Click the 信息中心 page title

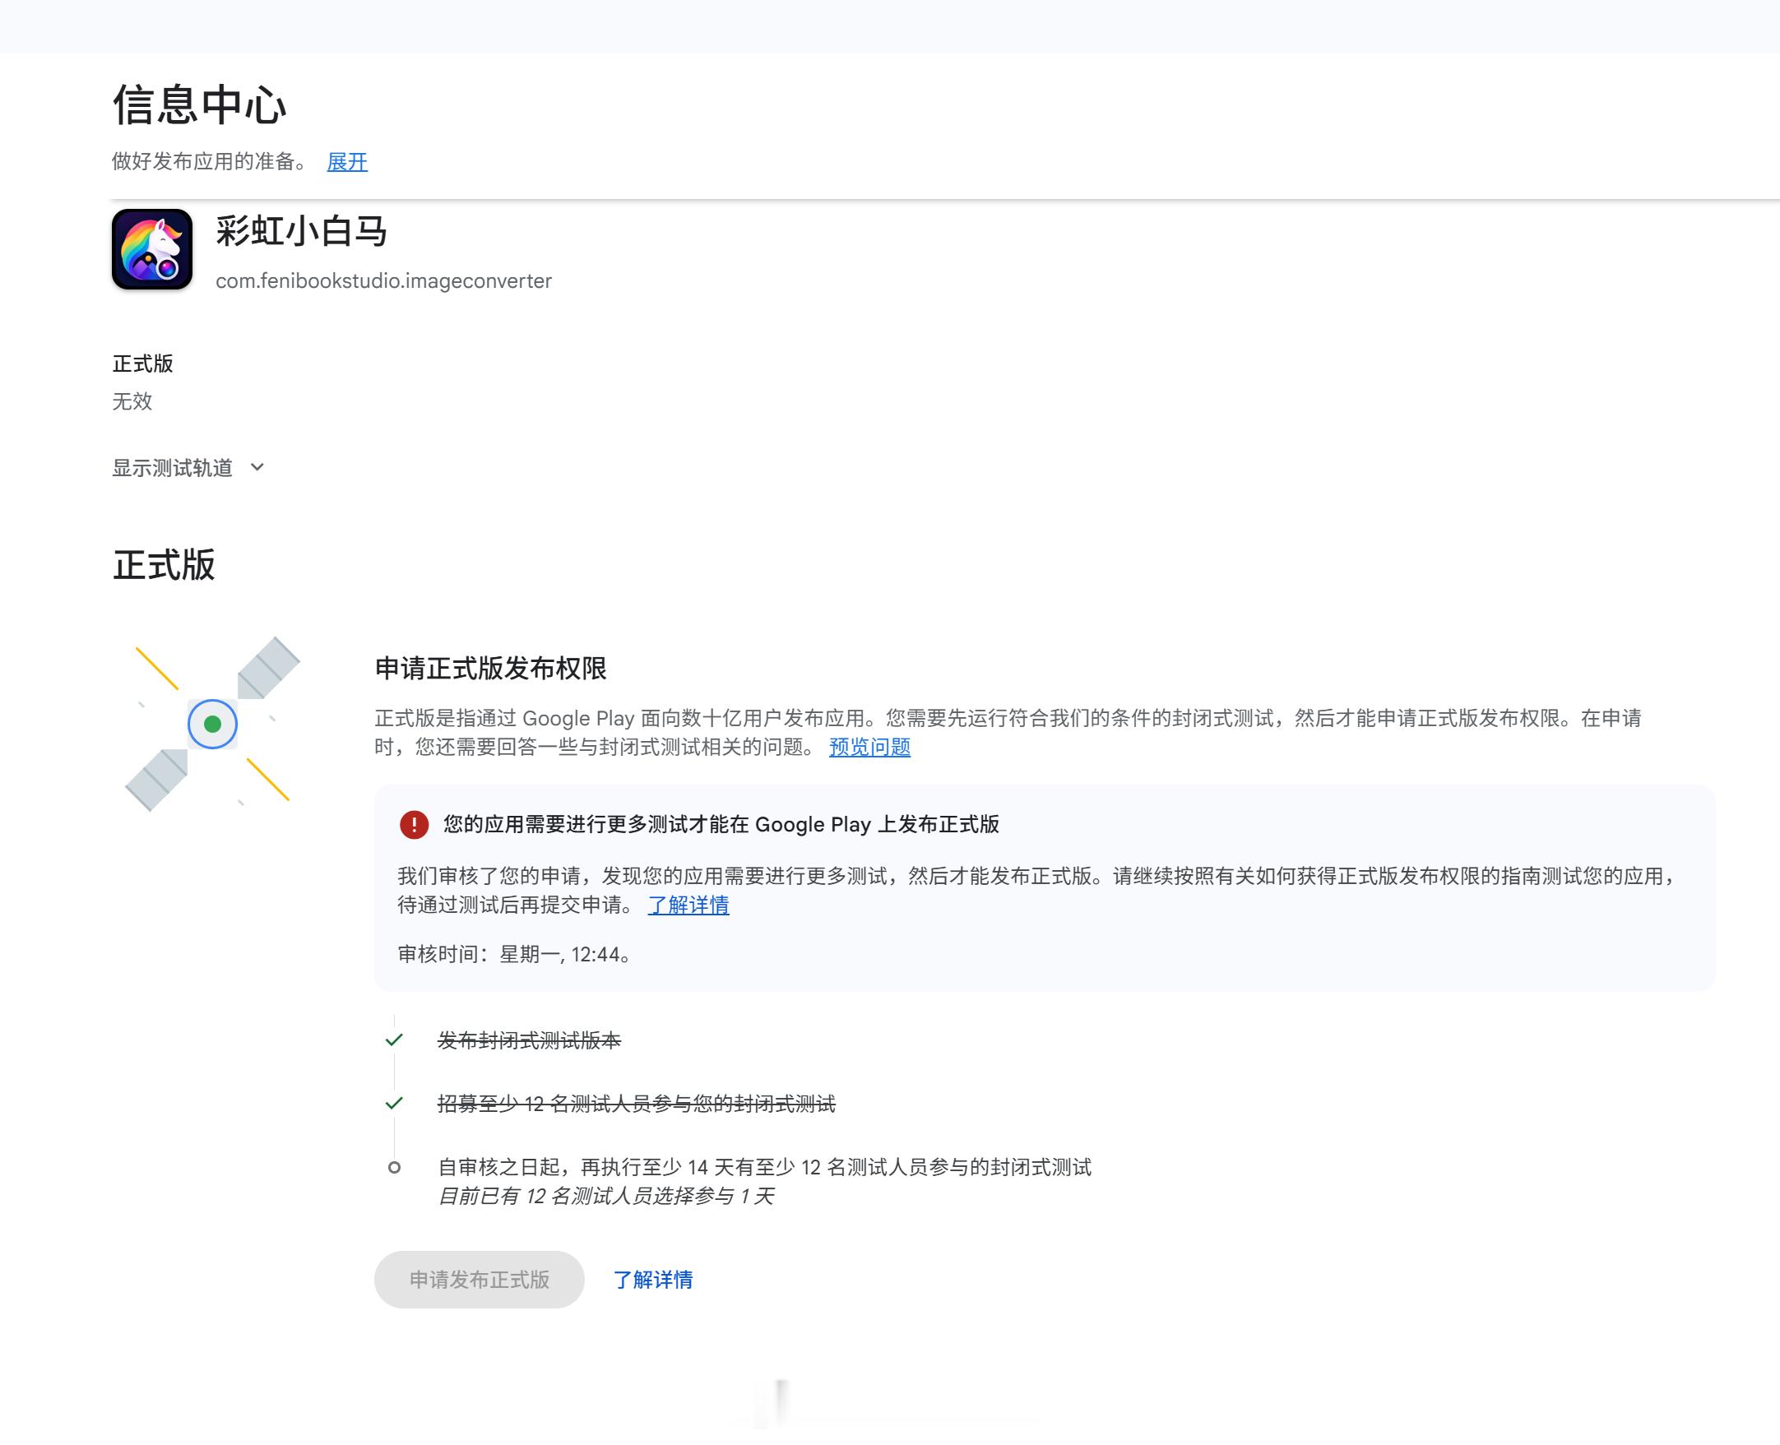(199, 105)
